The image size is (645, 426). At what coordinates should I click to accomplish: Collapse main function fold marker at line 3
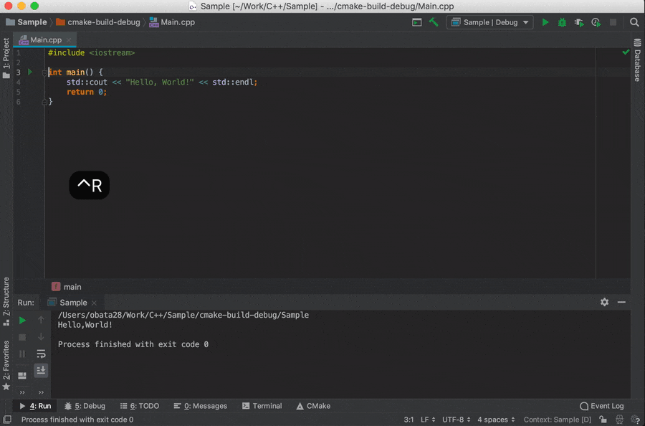click(44, 72)
